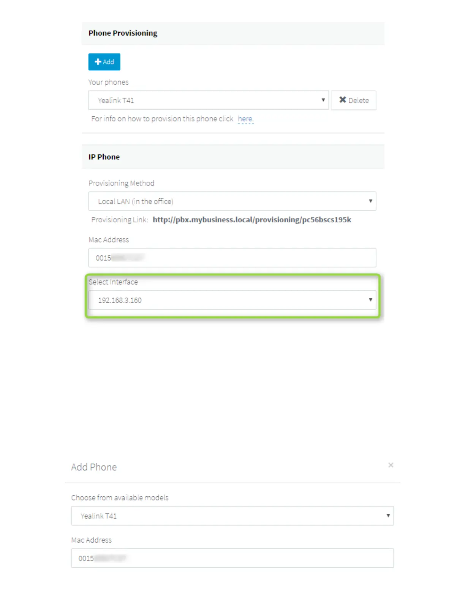This screenshot has width=465, height=602.
Task: Click the blue Add button
Action: pyautogui.click(x=104, y=62)
